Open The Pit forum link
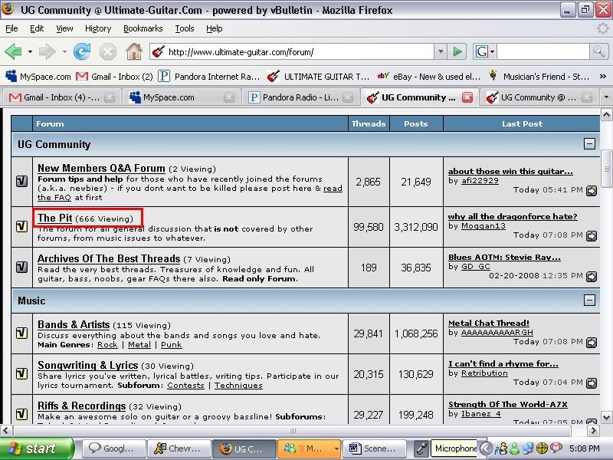 (x=54, y=218)
